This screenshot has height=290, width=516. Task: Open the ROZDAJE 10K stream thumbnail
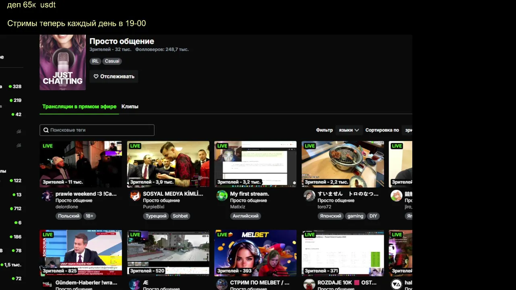coord(343,253)
